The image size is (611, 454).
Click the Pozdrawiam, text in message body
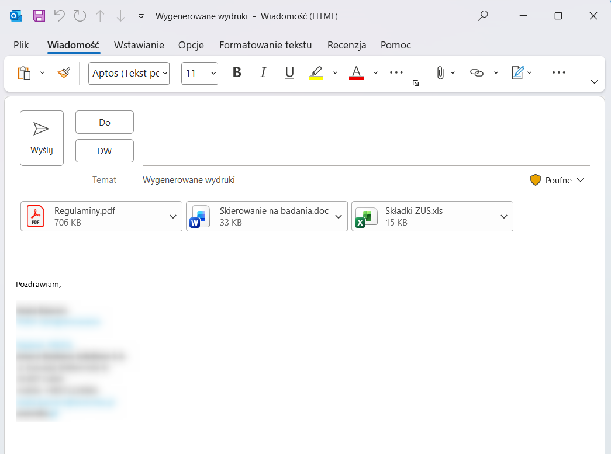tap(39, 284)
